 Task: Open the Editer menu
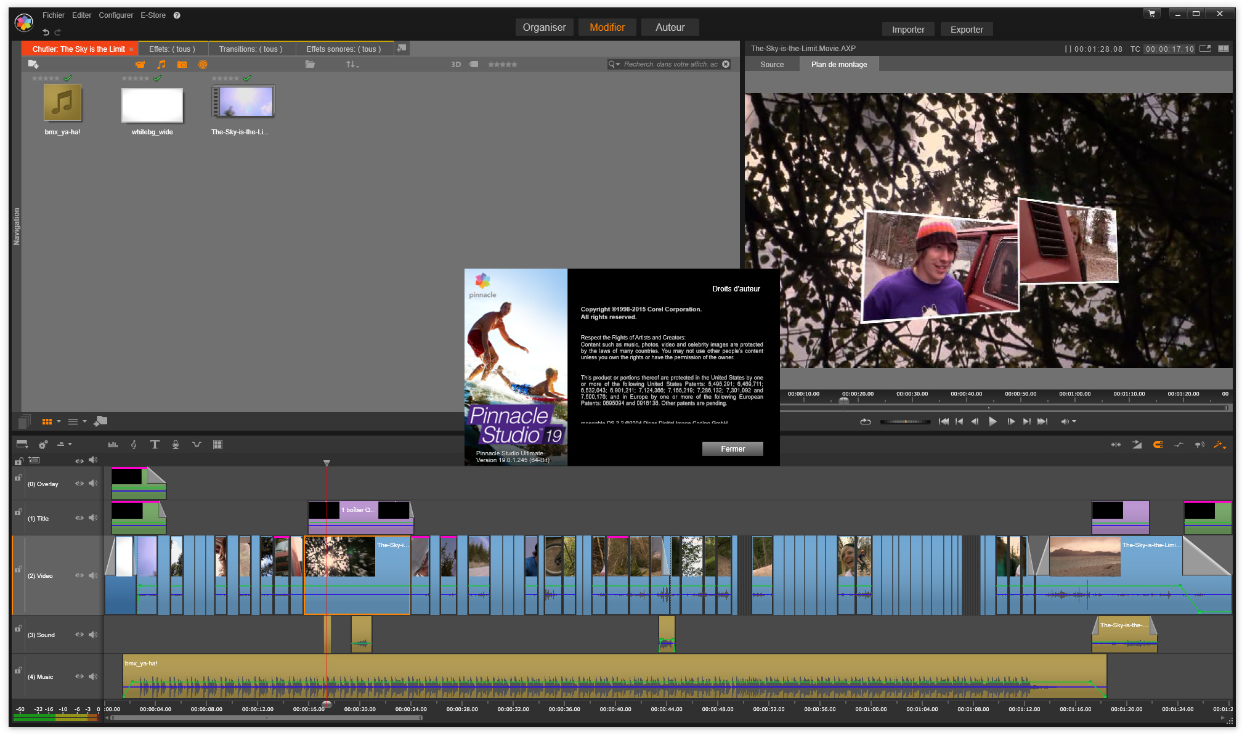coord(81,15)
